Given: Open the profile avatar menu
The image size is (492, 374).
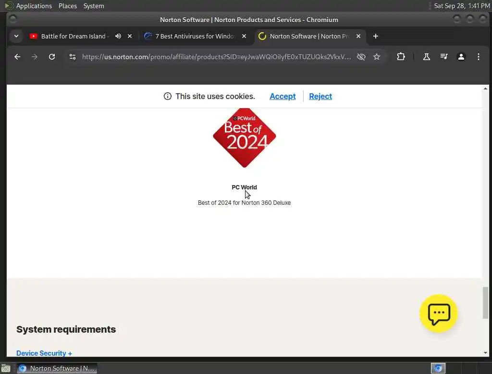Looking at the screenshot, I should tap(461, 57).
